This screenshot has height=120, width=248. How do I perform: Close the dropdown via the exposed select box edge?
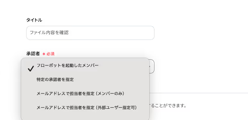pyautogui.click(x=152, y=66)
